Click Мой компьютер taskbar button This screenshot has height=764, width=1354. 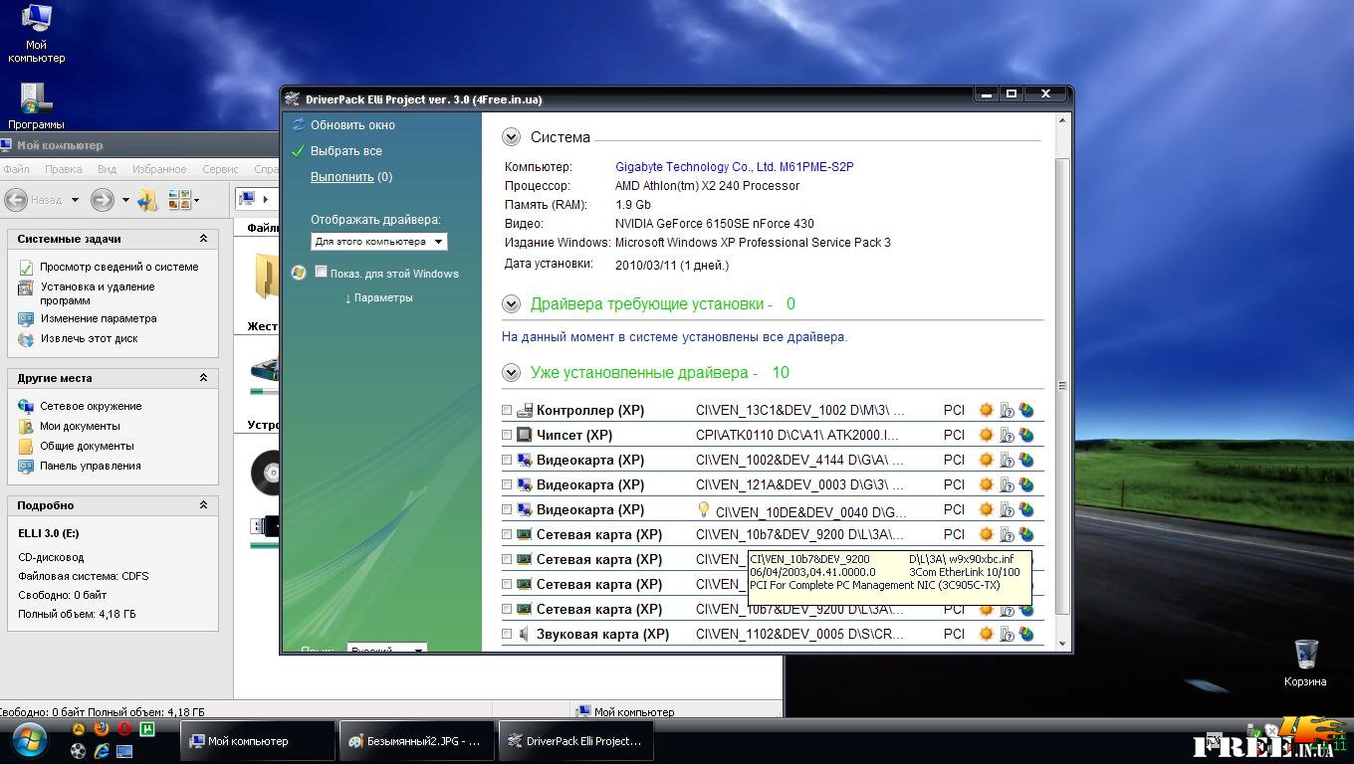[258, 741]
